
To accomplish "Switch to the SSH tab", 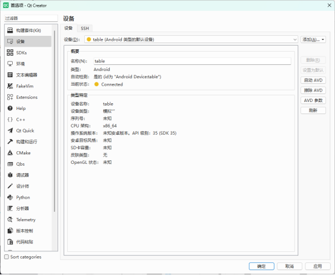I will (x=85, y=29).
